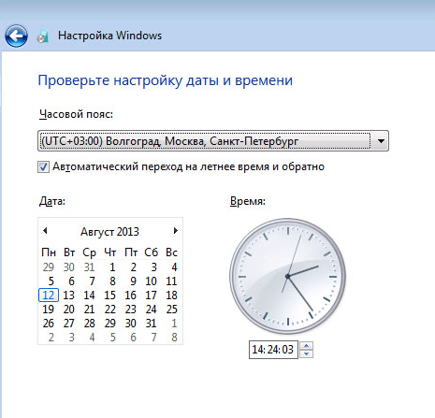Select August 16 in the calendar

(131, 295)
